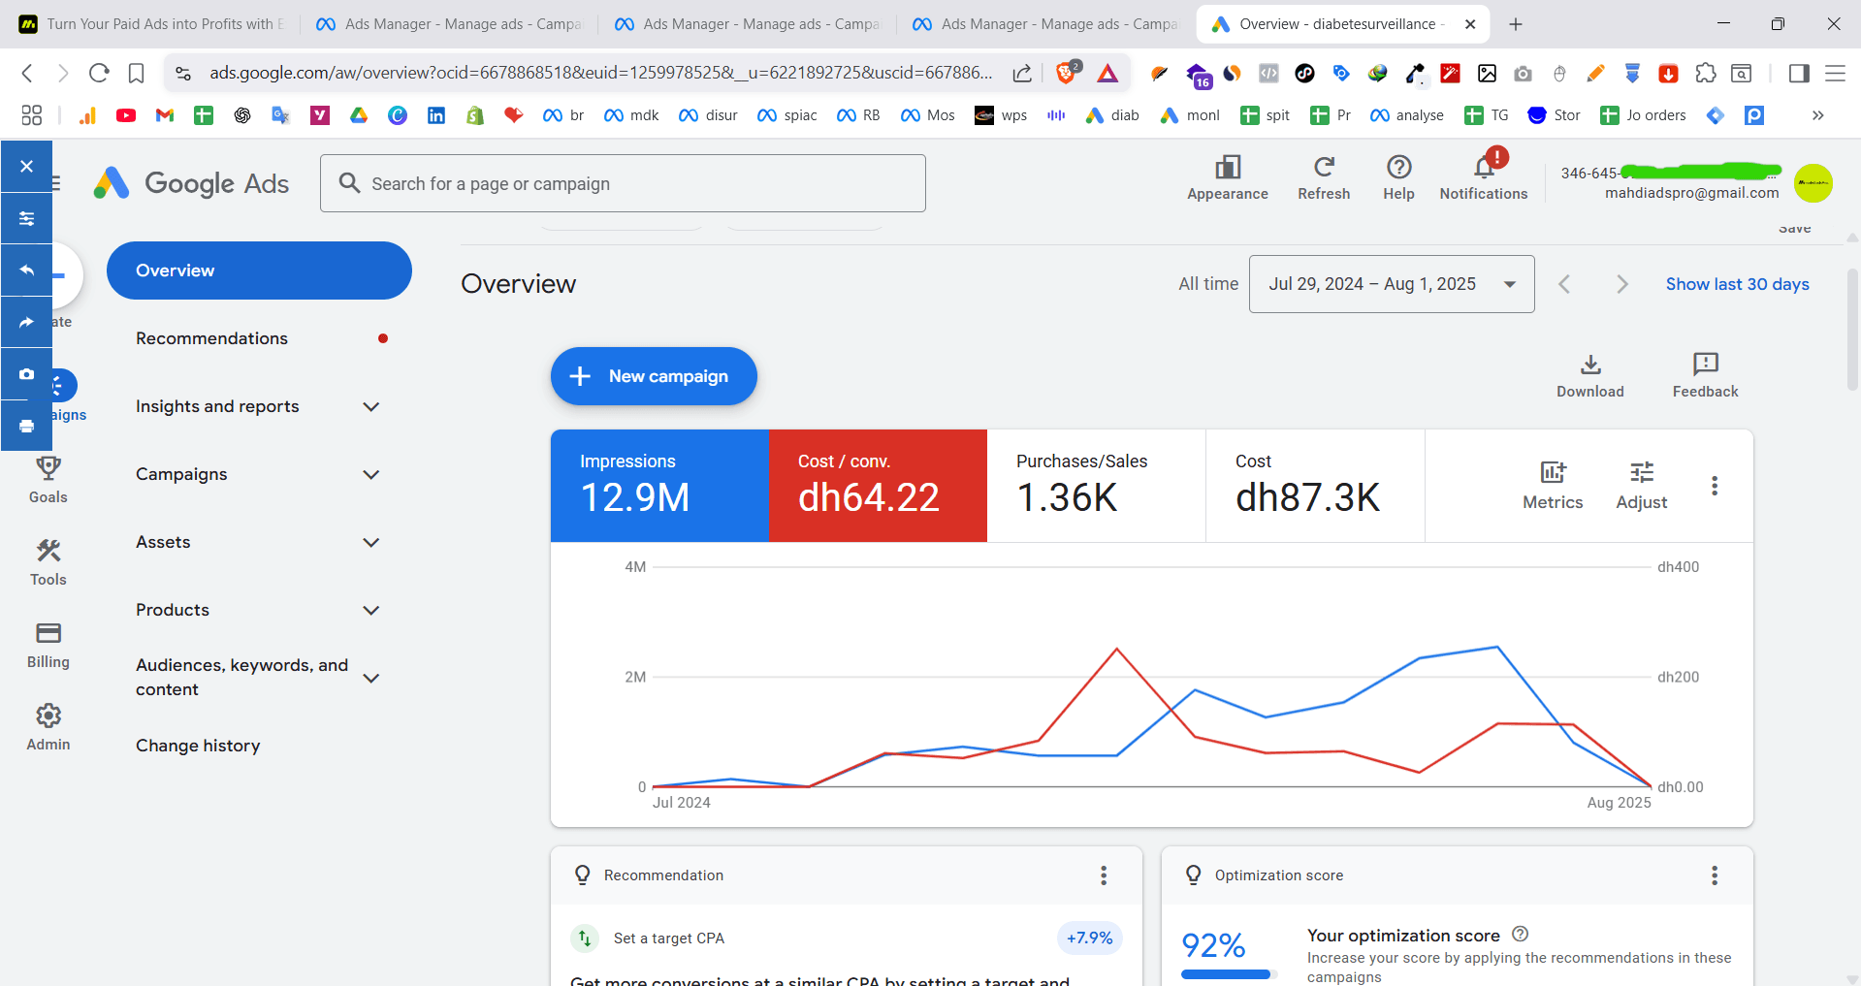Open the scorecard three-dot menu
1861x986 pixels.
tap(1715, 486)
